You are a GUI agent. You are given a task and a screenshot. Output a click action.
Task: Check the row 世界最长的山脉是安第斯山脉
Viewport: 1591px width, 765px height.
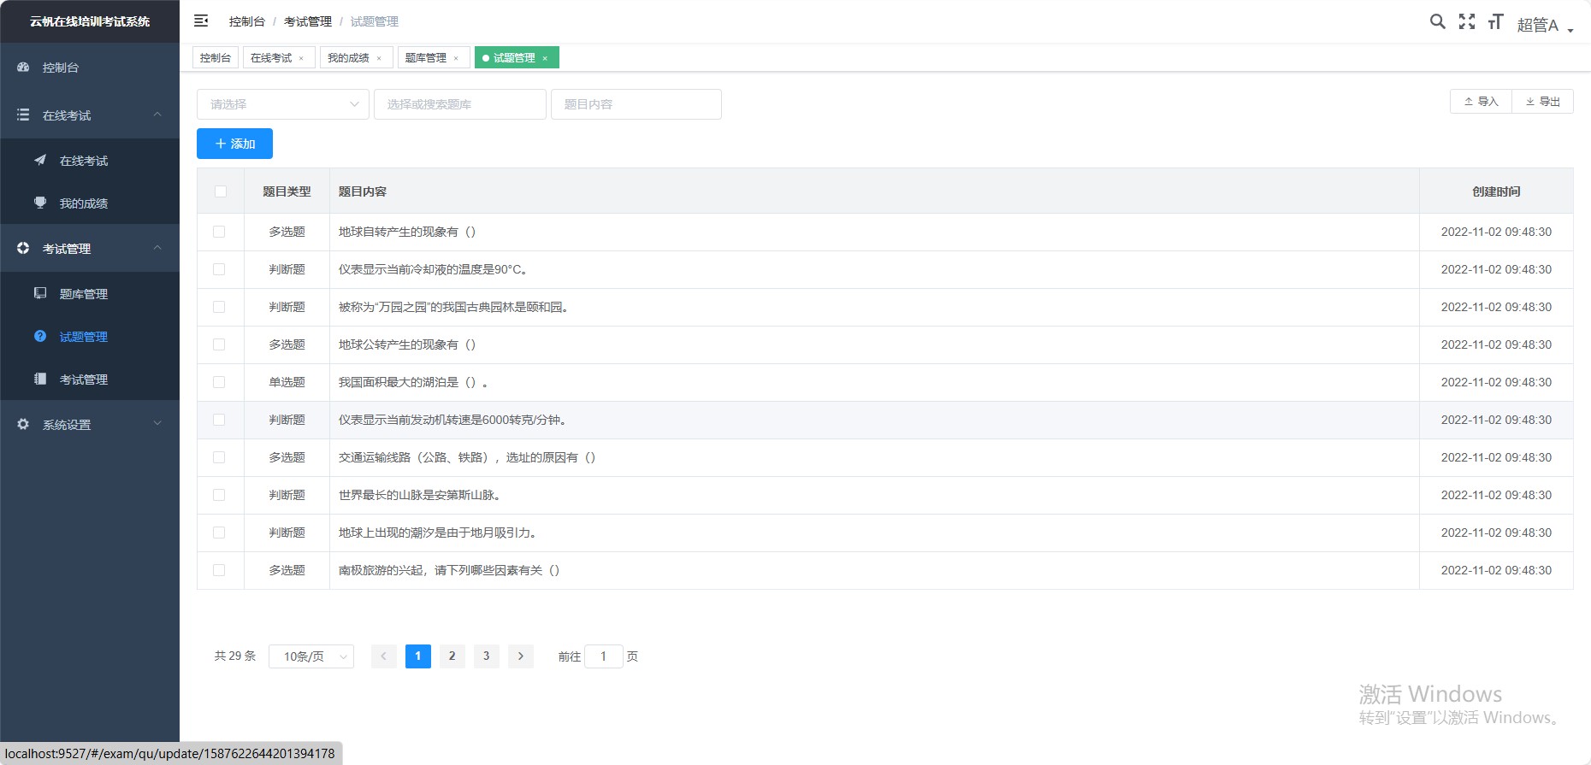coord(219,495)
